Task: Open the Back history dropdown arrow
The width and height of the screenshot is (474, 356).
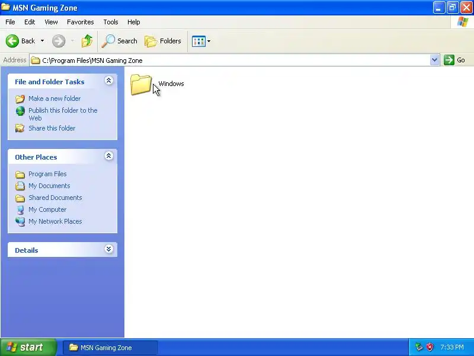Action: 42,41
